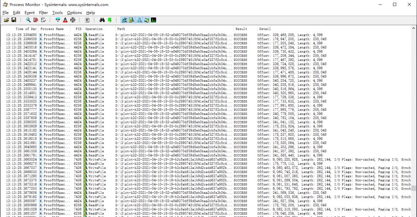Clear the display with the eraser icon
Viewport: 417px width, 217px height.
tap(43, 20)
